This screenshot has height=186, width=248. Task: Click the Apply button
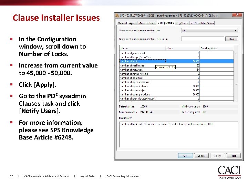click(x=217, y=156)
